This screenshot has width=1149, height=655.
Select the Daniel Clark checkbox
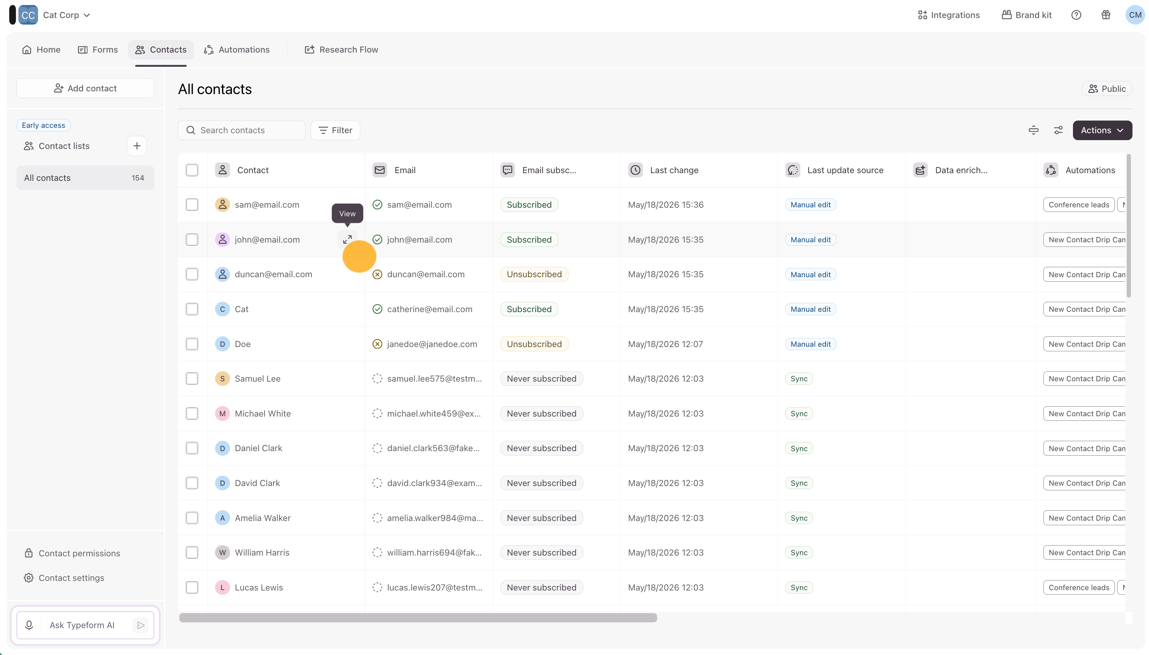192,448
